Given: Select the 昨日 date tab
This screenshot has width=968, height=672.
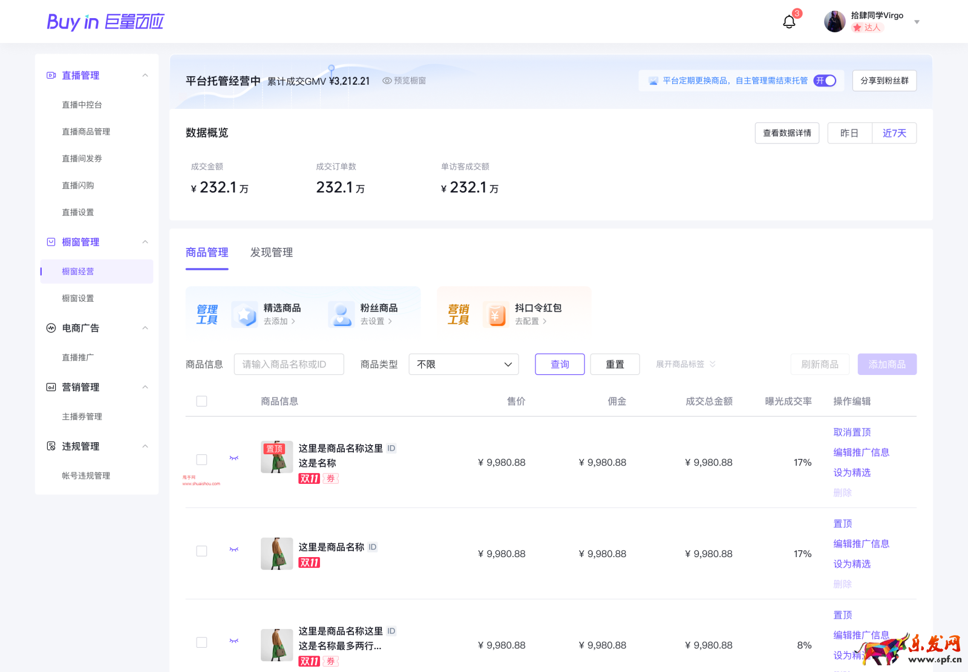Looking at the screenshot, I should (x=849, y=133).
